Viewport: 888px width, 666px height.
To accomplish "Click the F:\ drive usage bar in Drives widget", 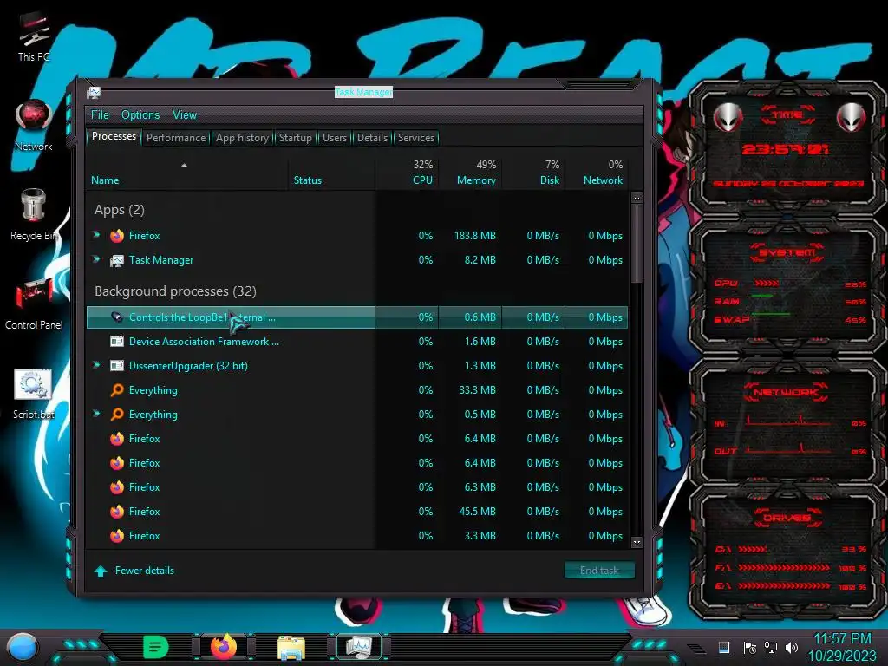I will point(784,567).
